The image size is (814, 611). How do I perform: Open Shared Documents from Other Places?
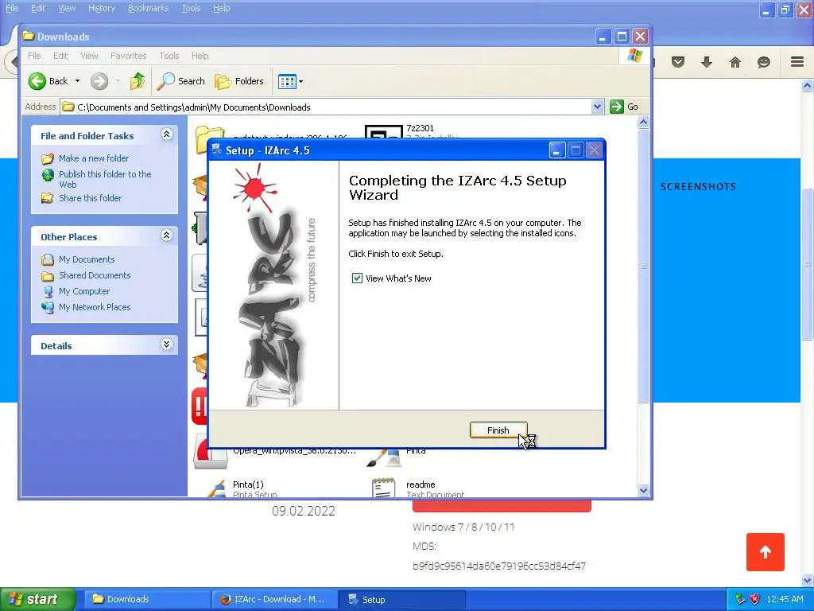(x=95, y=275)
